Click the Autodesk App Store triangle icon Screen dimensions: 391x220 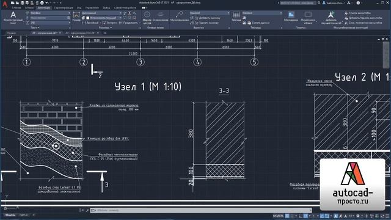349,2
